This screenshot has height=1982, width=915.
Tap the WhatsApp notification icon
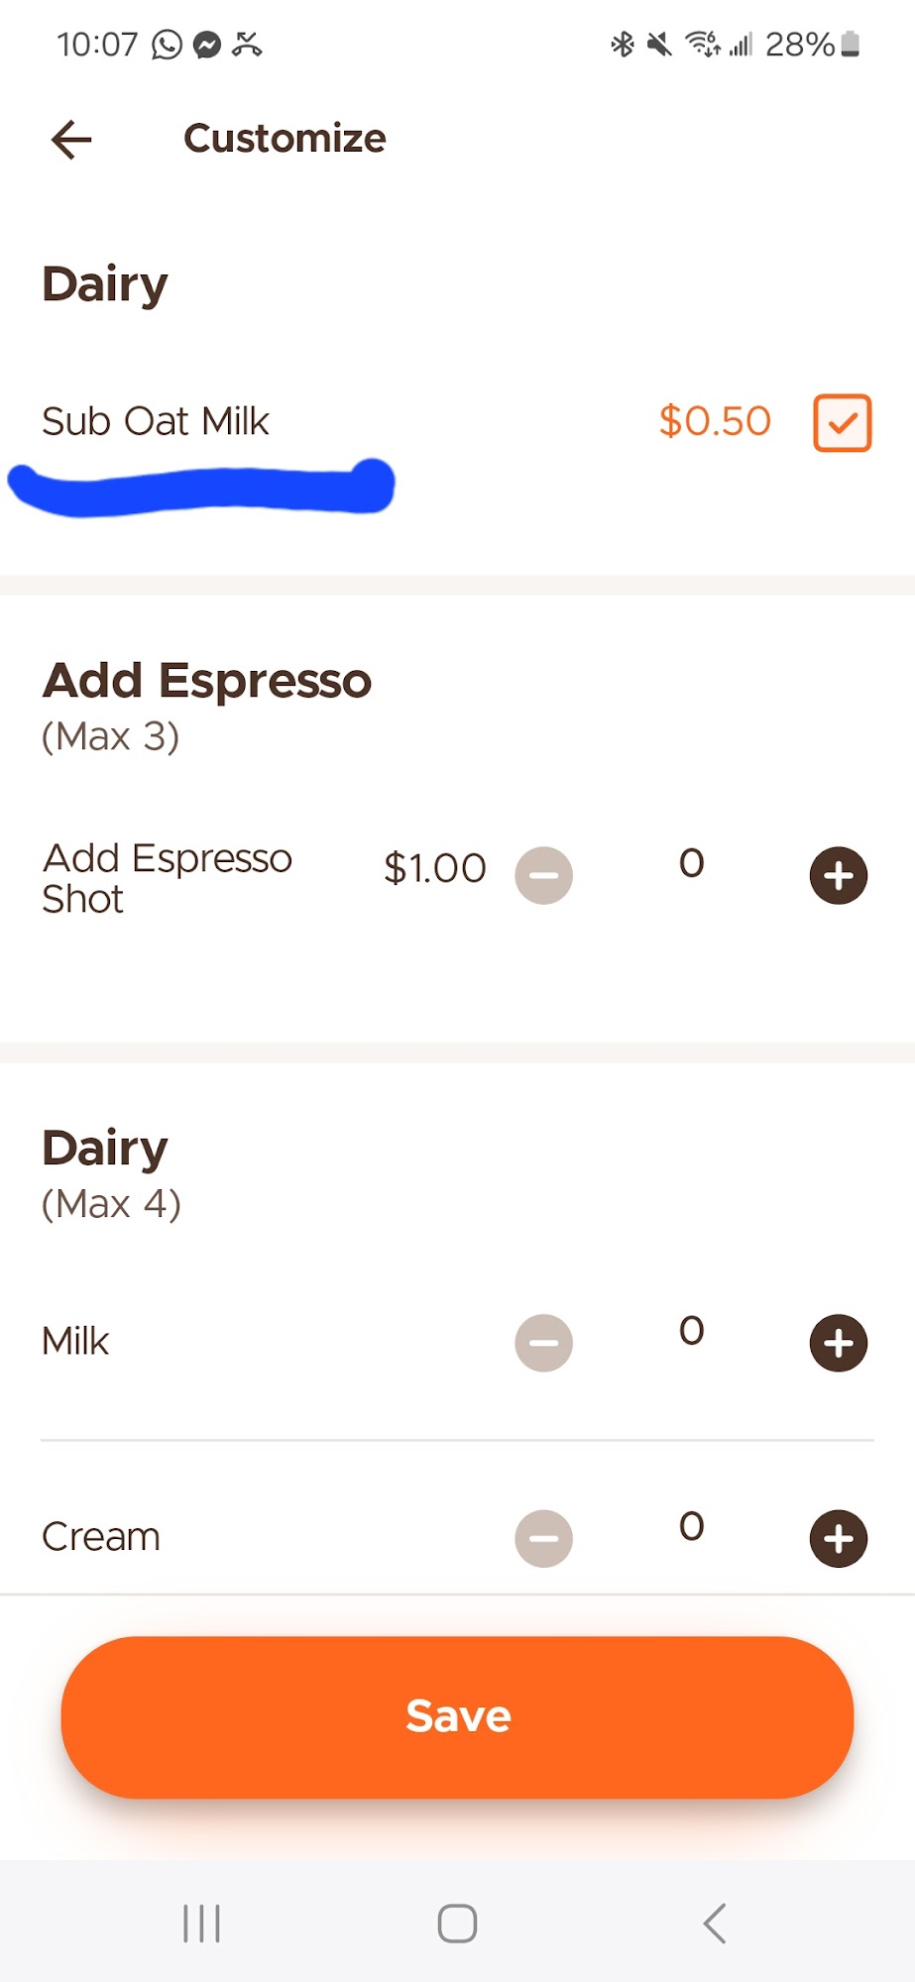pyautogui.click(x=167, y=45)
